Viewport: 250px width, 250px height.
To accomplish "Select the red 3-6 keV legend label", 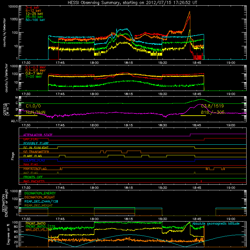I will 32,7.
